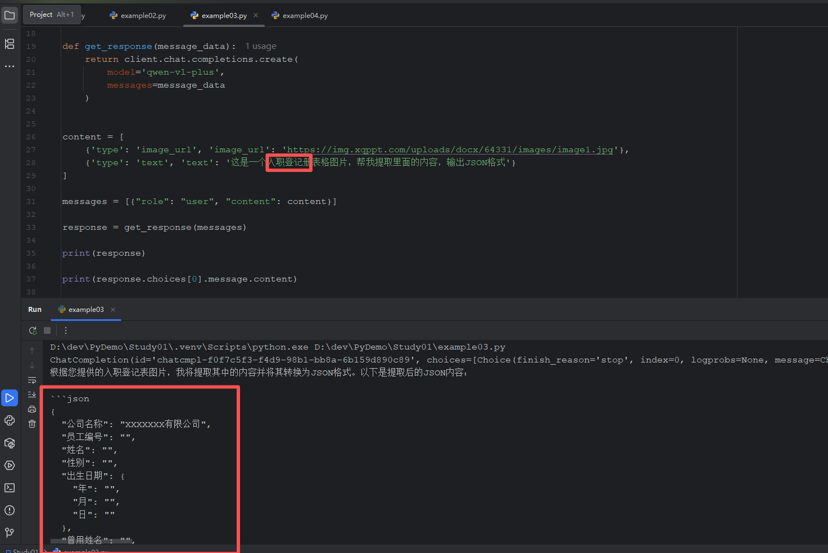
Task: Click the "性别" entry in the JSON output
Action: pos(89,463)
